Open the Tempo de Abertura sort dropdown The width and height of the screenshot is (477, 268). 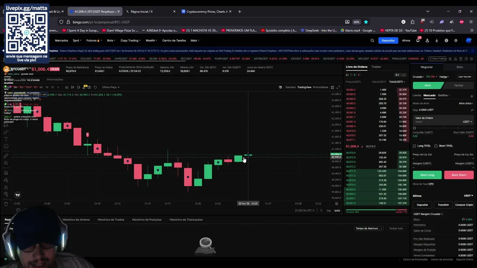pyautogui.click(x=369, y=228)
